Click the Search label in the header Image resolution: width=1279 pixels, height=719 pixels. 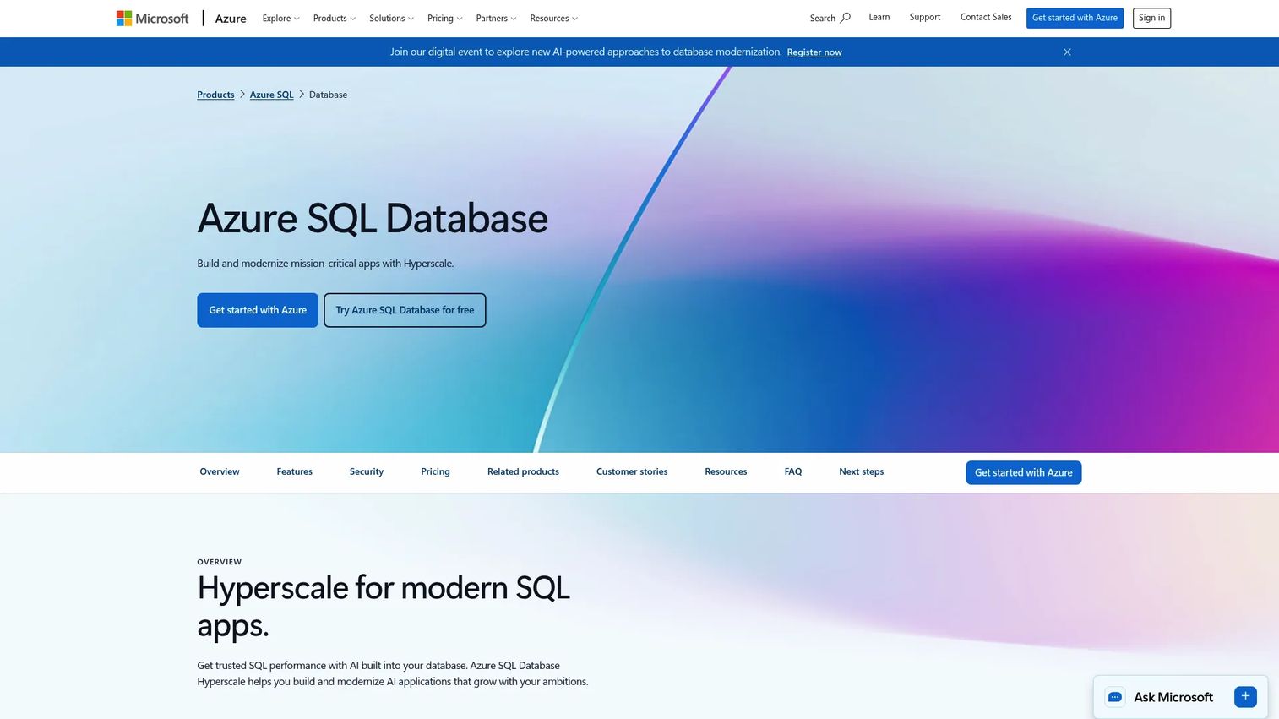(x=822, y=18)
